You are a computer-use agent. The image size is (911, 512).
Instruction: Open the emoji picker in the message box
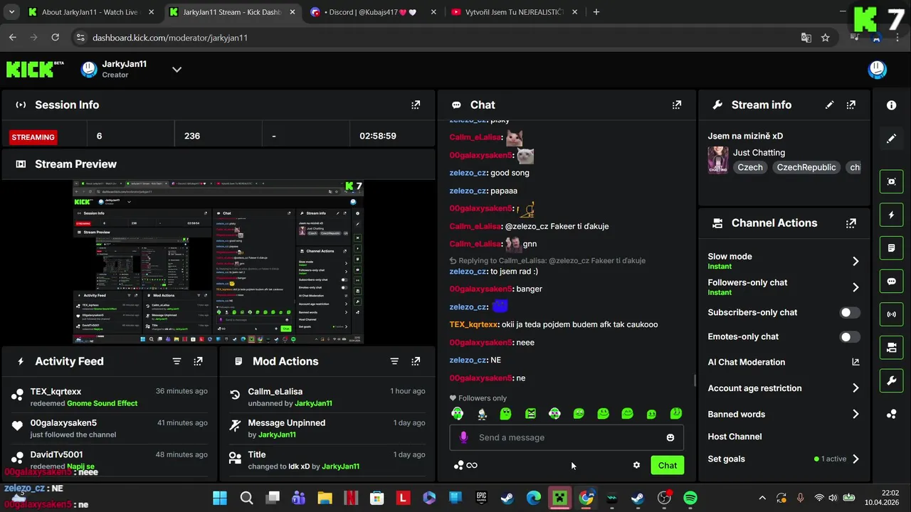670,437
